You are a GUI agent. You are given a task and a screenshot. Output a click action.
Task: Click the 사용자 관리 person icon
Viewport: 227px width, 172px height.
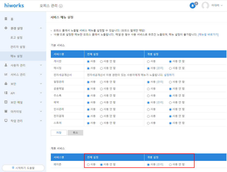coord(6,65)
